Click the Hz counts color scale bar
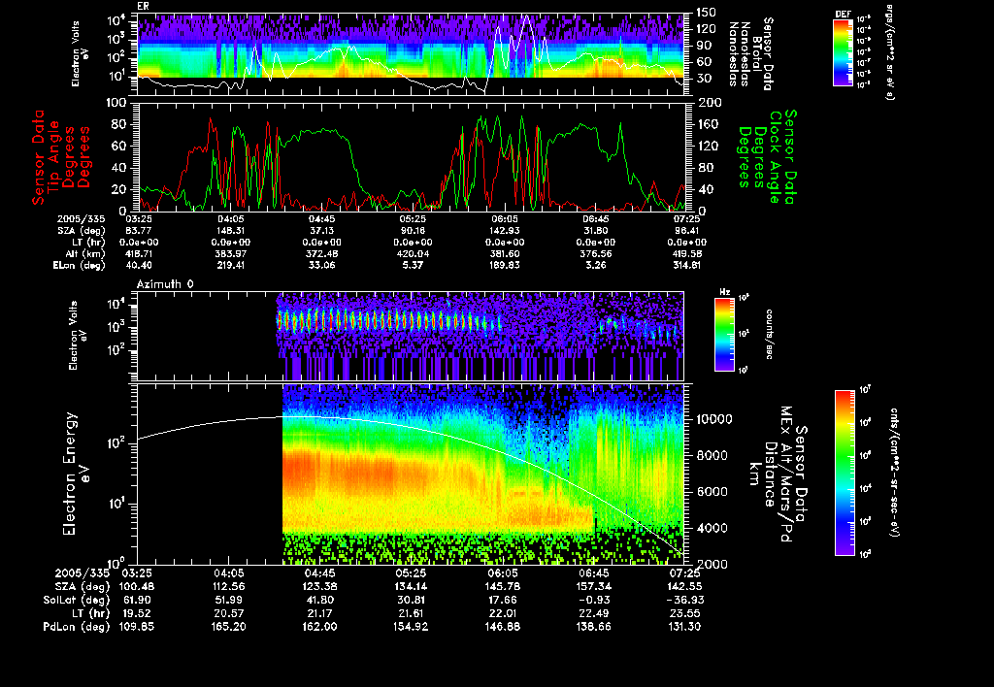Viewport: 994px width, 687px height. pyautogui.click(x=724, y=334)
